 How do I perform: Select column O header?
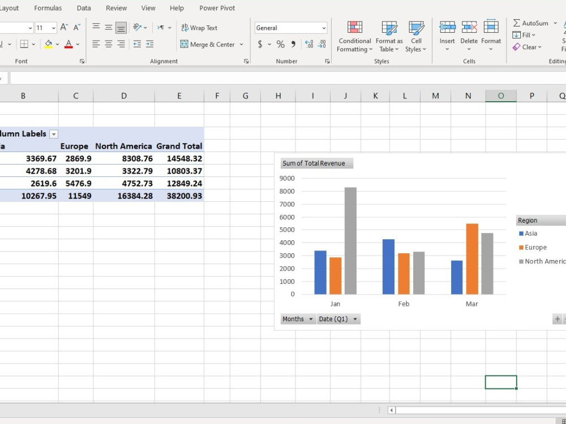coord(501,96)
